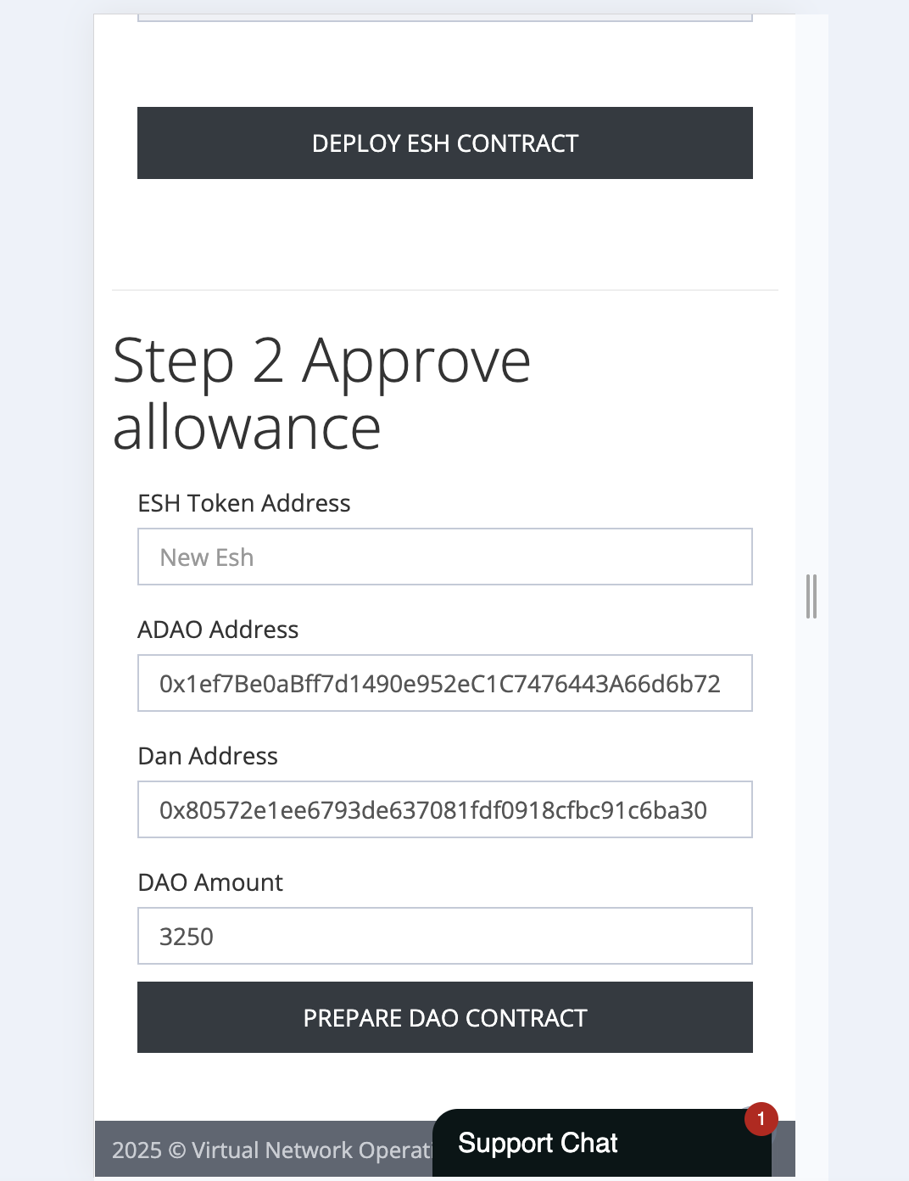Image resolution: width=909 pixels, height=1181 pixels.
Task: Click the DAO Amount label
Action: point(210,882)
